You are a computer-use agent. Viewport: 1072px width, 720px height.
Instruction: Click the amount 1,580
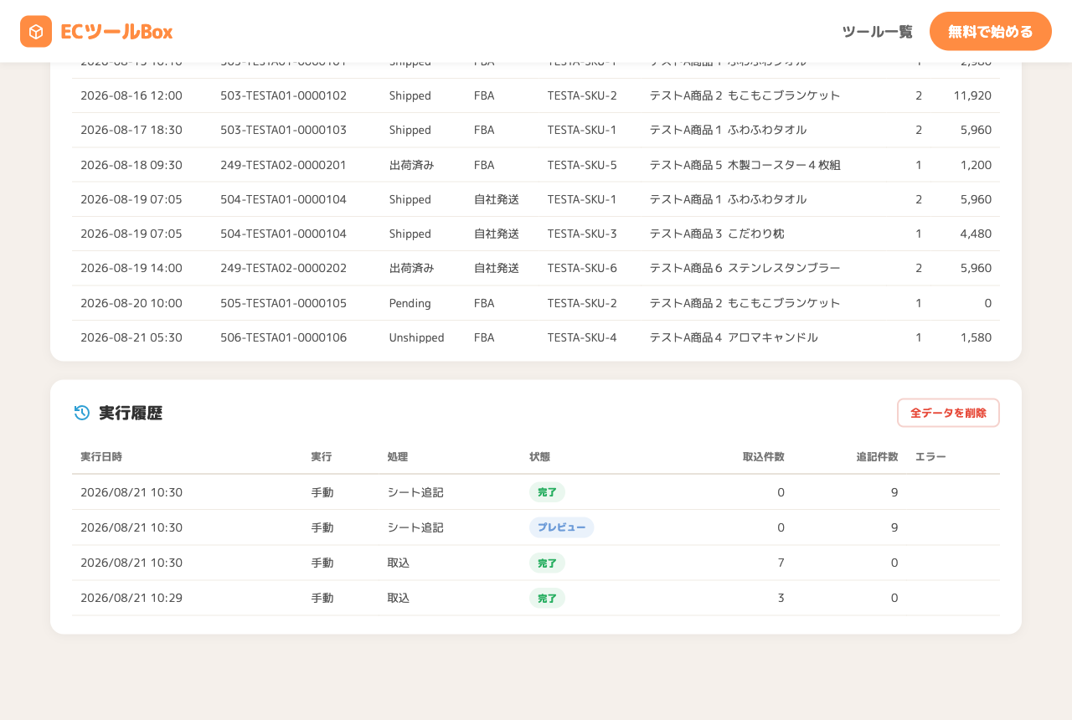click(976, 337)
